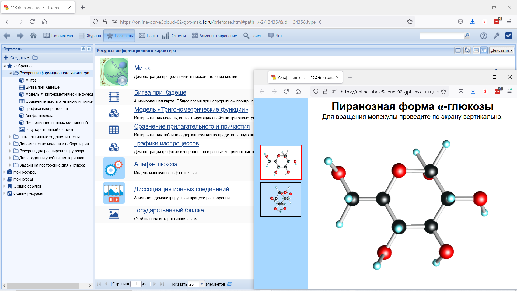
Task: Select Общие ссылки tree item
Action: [27, 186]
